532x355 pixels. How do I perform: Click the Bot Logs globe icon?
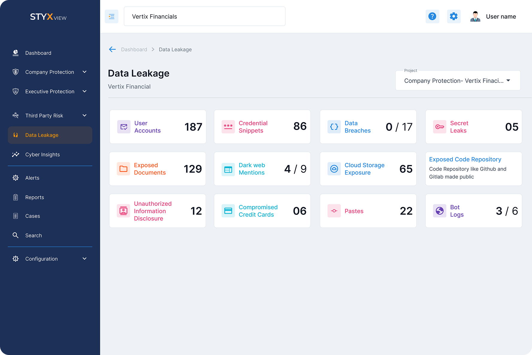click(x=440, y=211)
